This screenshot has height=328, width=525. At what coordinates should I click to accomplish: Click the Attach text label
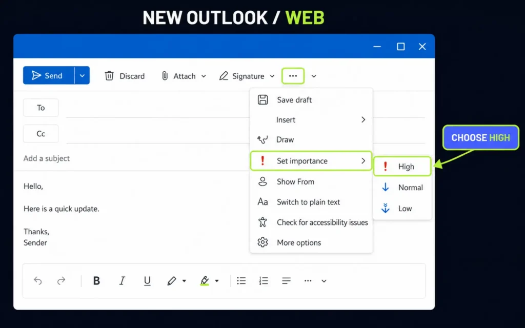[185, 76]
